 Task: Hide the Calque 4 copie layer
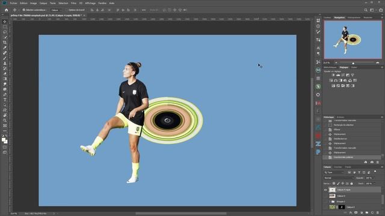(x=325, y=190)
